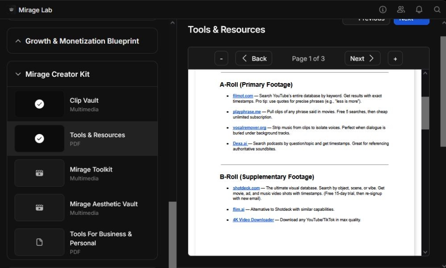Click the Page 1 of 3 indicator
This screenshot has height=268, width=446.
click(x=308, y=59)
